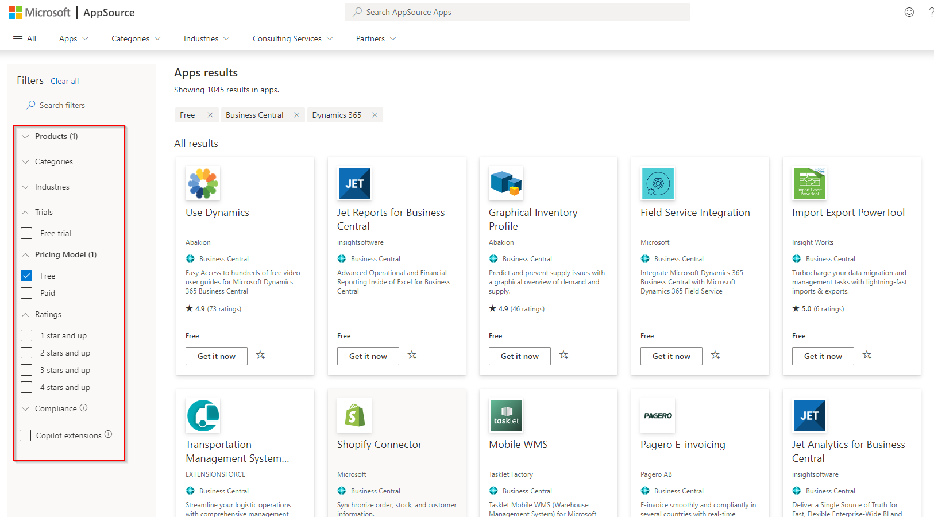
Task: Uncheck the Free pricing checkbox
Action: pyautogui.click(x=26, y=276)
